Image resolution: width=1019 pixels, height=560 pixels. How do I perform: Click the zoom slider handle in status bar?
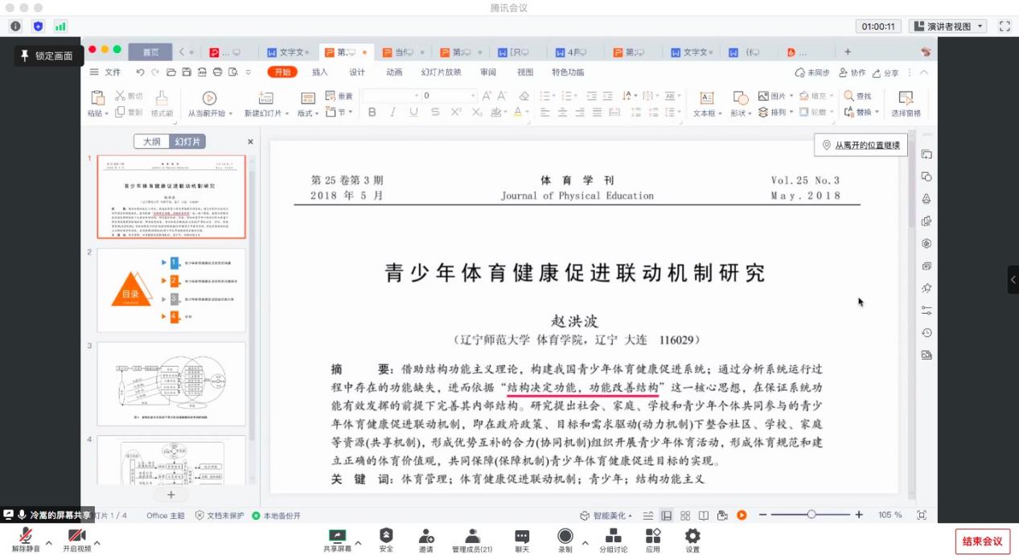click(x=812, y=515)
